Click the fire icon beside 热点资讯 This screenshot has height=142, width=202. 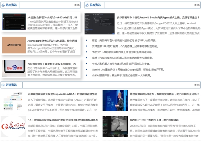click(x=3, y=5)
